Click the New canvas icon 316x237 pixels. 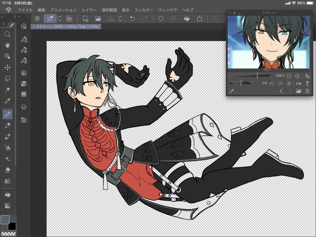pos(85,19)
